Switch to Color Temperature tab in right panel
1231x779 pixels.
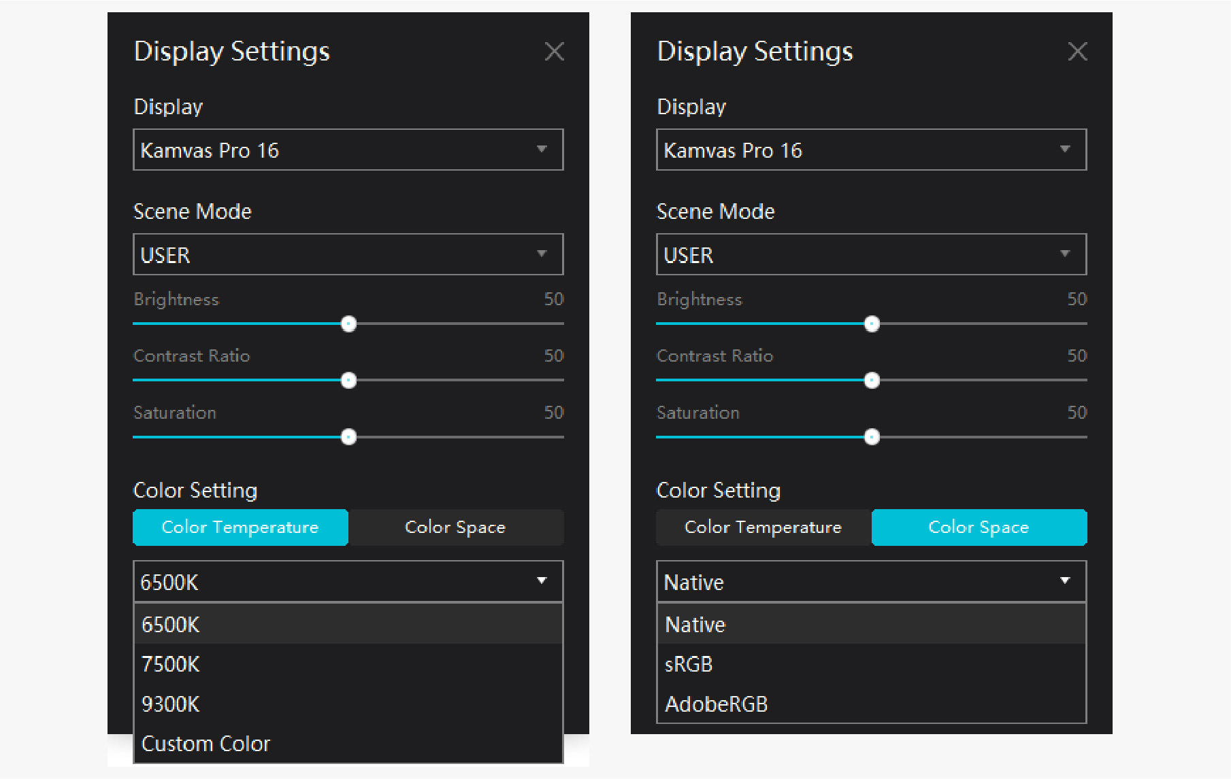[x=764, y=527]
